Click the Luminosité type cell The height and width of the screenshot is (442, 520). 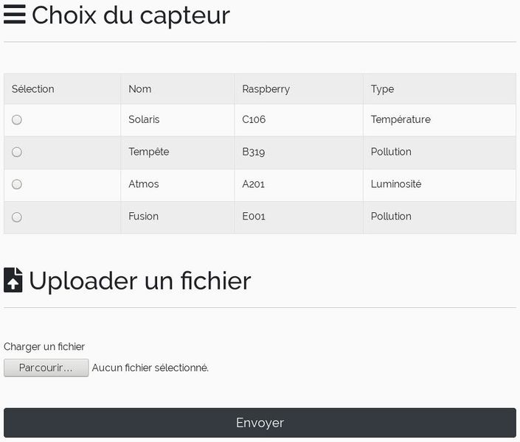[396, 184]
